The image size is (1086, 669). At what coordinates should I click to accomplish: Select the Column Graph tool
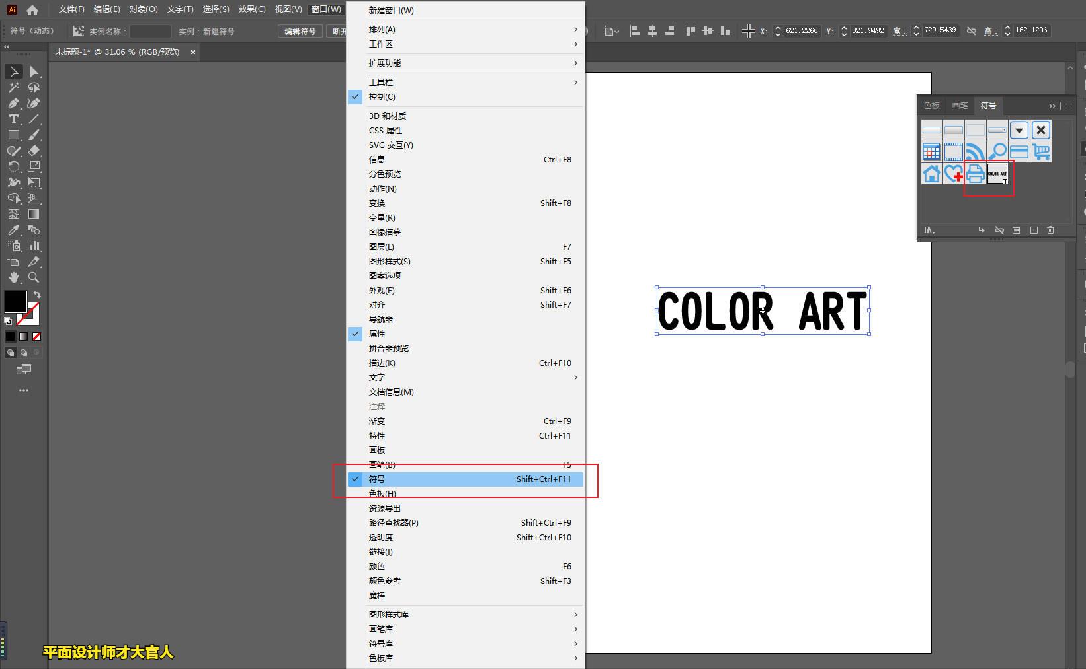34,246
